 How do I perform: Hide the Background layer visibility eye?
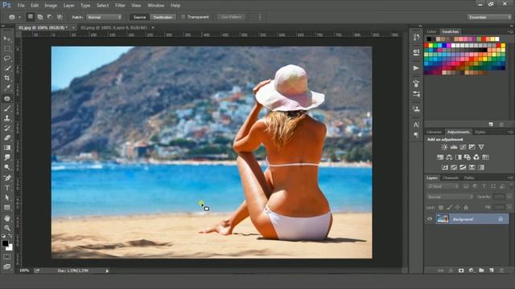click(430, 219)
